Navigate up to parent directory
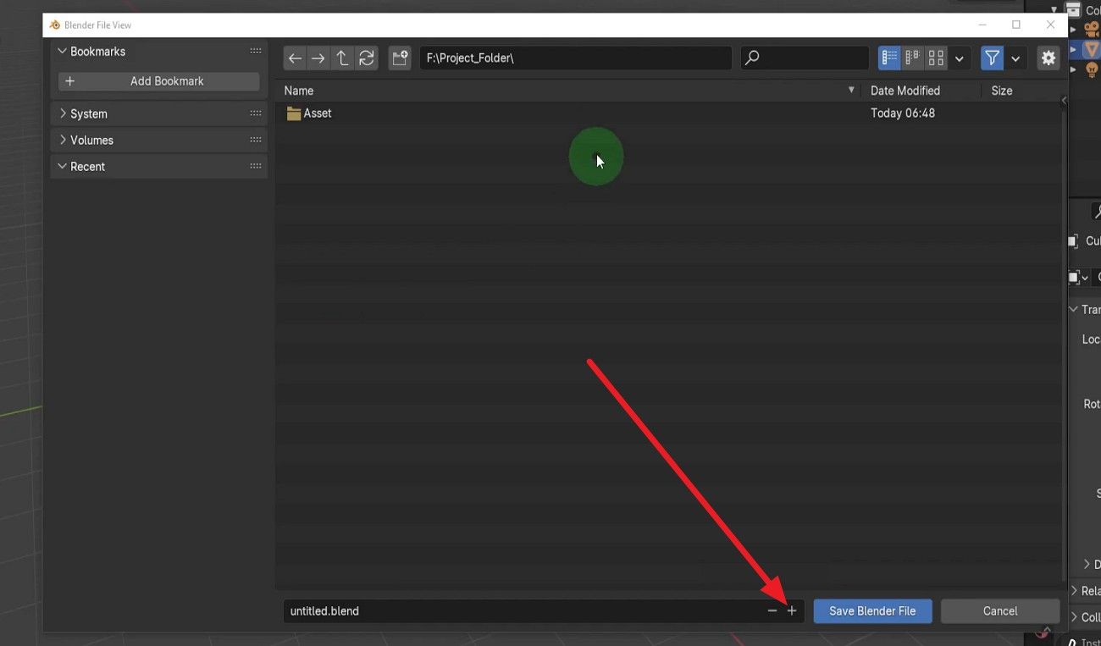 point(342,58)
